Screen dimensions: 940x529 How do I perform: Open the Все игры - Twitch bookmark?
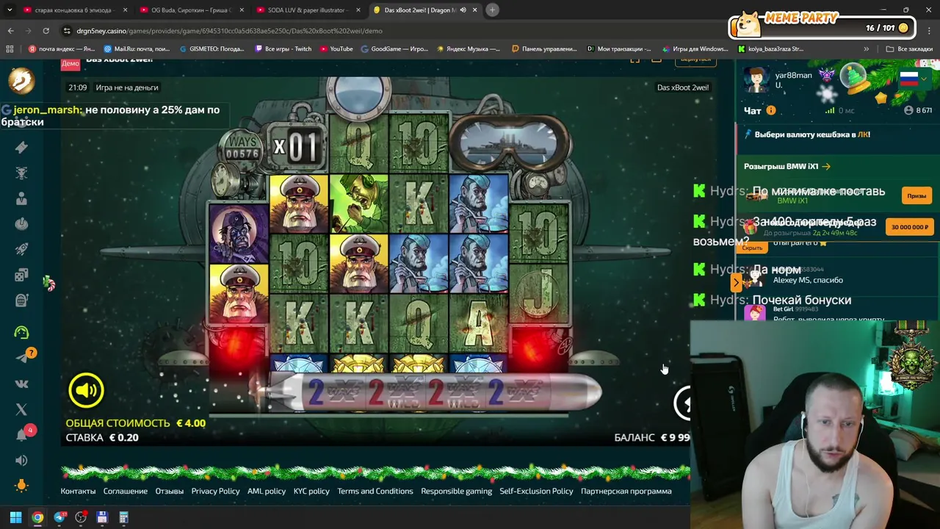coord(283,49)
